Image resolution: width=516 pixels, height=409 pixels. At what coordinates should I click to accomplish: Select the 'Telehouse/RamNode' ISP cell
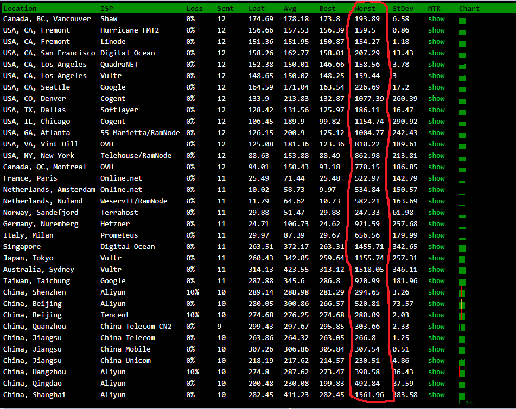136,156
